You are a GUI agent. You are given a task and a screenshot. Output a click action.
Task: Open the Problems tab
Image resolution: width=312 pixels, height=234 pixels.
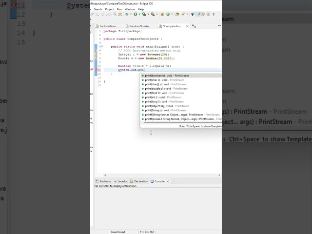coord(103,181)
